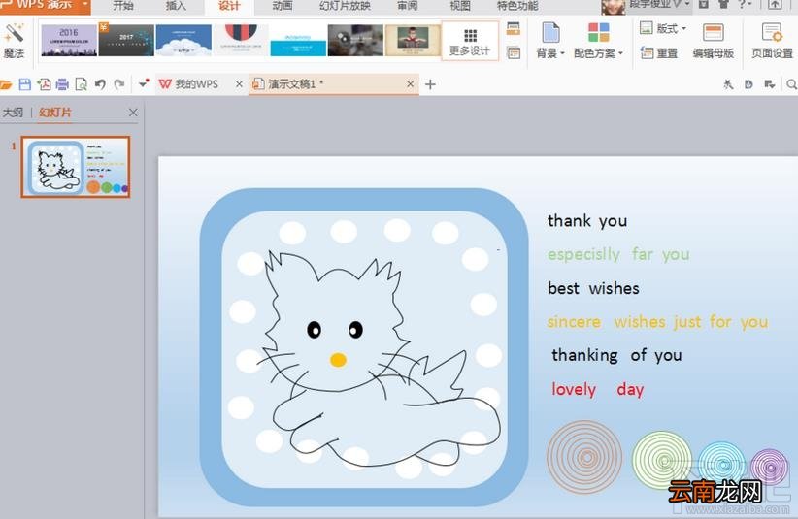The height and width of the screenshot is (519, 798).
Task: Click the 重置 reset button
Action: (659, 52)
